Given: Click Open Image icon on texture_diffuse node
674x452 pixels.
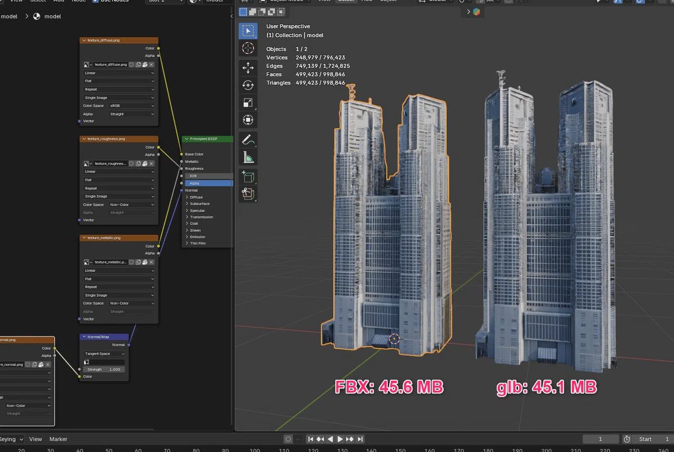Looking at the screenshot, I should coord(145,65).
